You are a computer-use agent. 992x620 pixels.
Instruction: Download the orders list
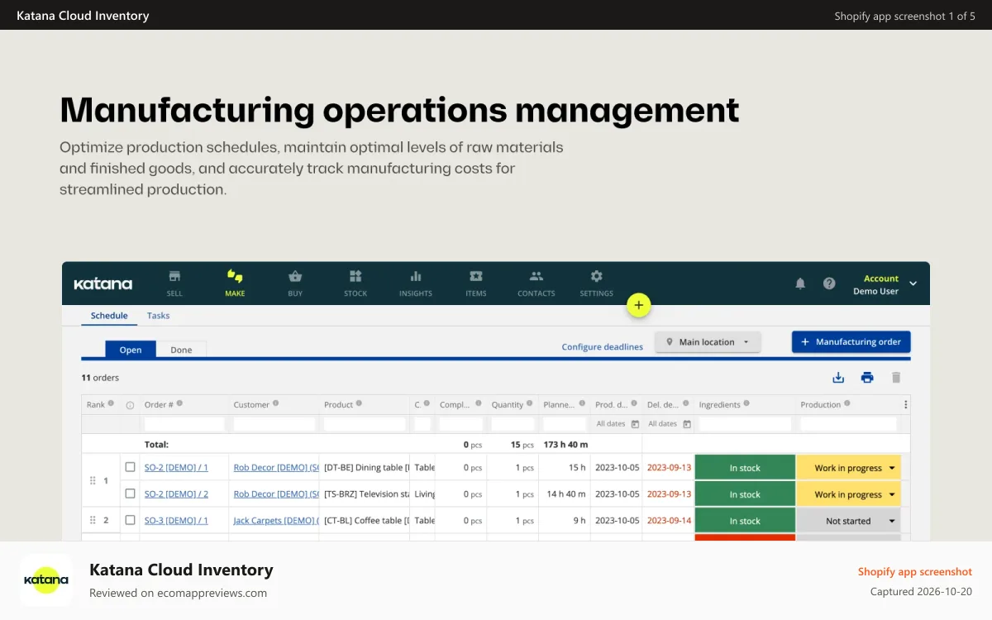pyautogui.click(x=838, y=378)
